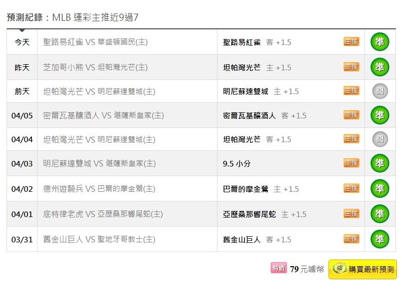Click the 9.5 小分 prediction text
This screenshot has height=297, width=402.
[237, 164]
